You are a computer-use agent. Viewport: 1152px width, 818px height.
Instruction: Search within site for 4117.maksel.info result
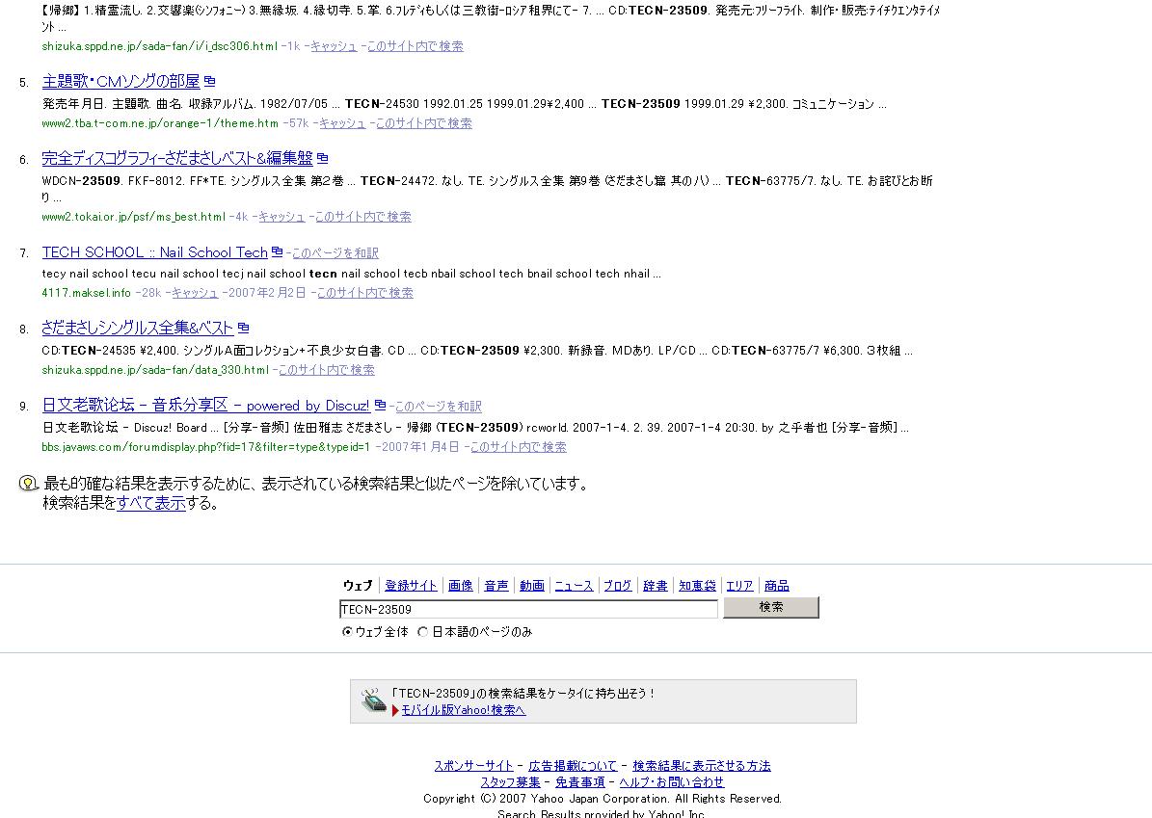365,293
